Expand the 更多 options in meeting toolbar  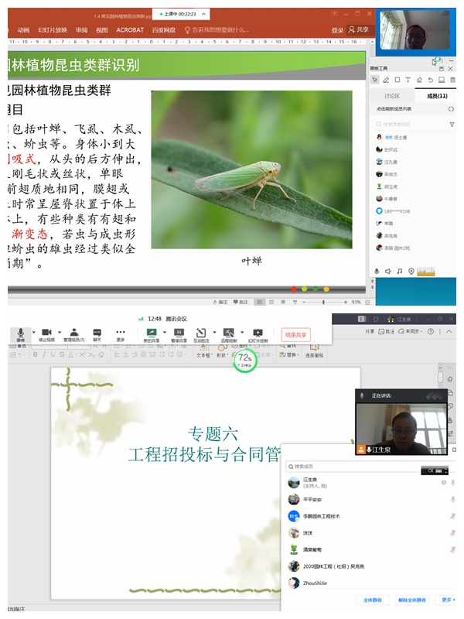coord(121,333)
